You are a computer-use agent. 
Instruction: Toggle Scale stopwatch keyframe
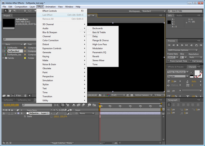click(x=25, y=116)
